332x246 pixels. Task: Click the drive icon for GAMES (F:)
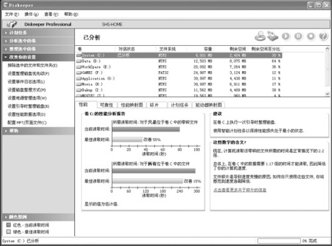point(79,72)
